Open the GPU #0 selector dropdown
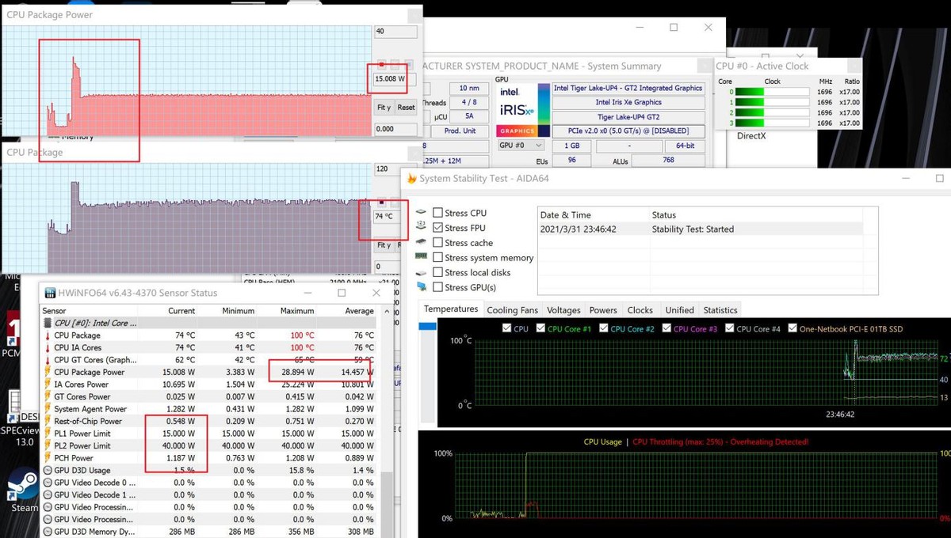Image resolution: width=951 pixels, height=538 pixels. 521,146
